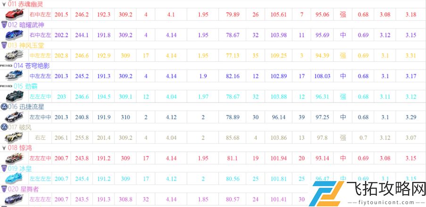Select the value 308.8 in 星舞者 row

pyautogui.click(x=125, y=199)
